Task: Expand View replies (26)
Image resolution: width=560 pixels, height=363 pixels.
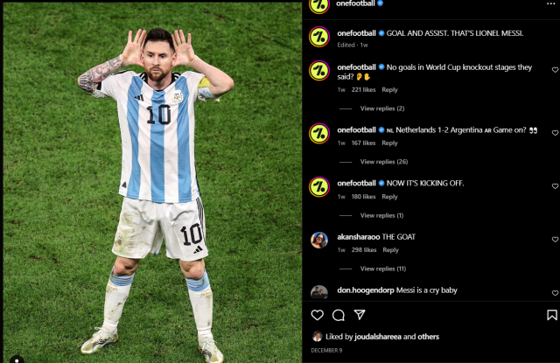Action: [384, 162]
